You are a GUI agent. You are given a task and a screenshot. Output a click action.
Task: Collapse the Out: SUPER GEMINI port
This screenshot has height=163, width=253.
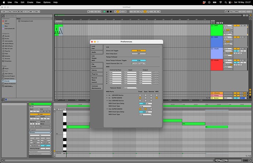107,109
